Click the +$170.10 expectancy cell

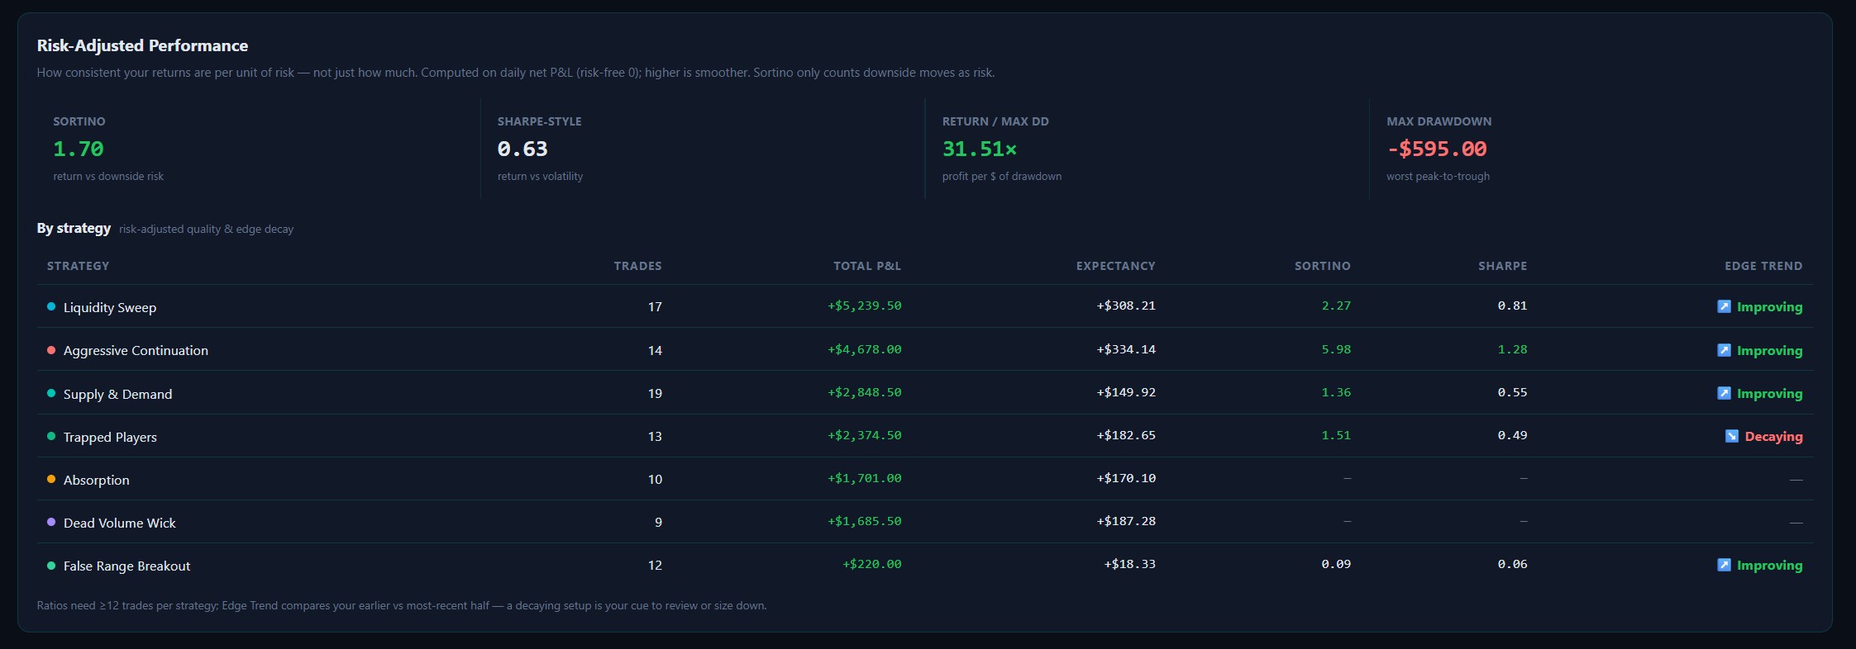[x=1126, y=478]
